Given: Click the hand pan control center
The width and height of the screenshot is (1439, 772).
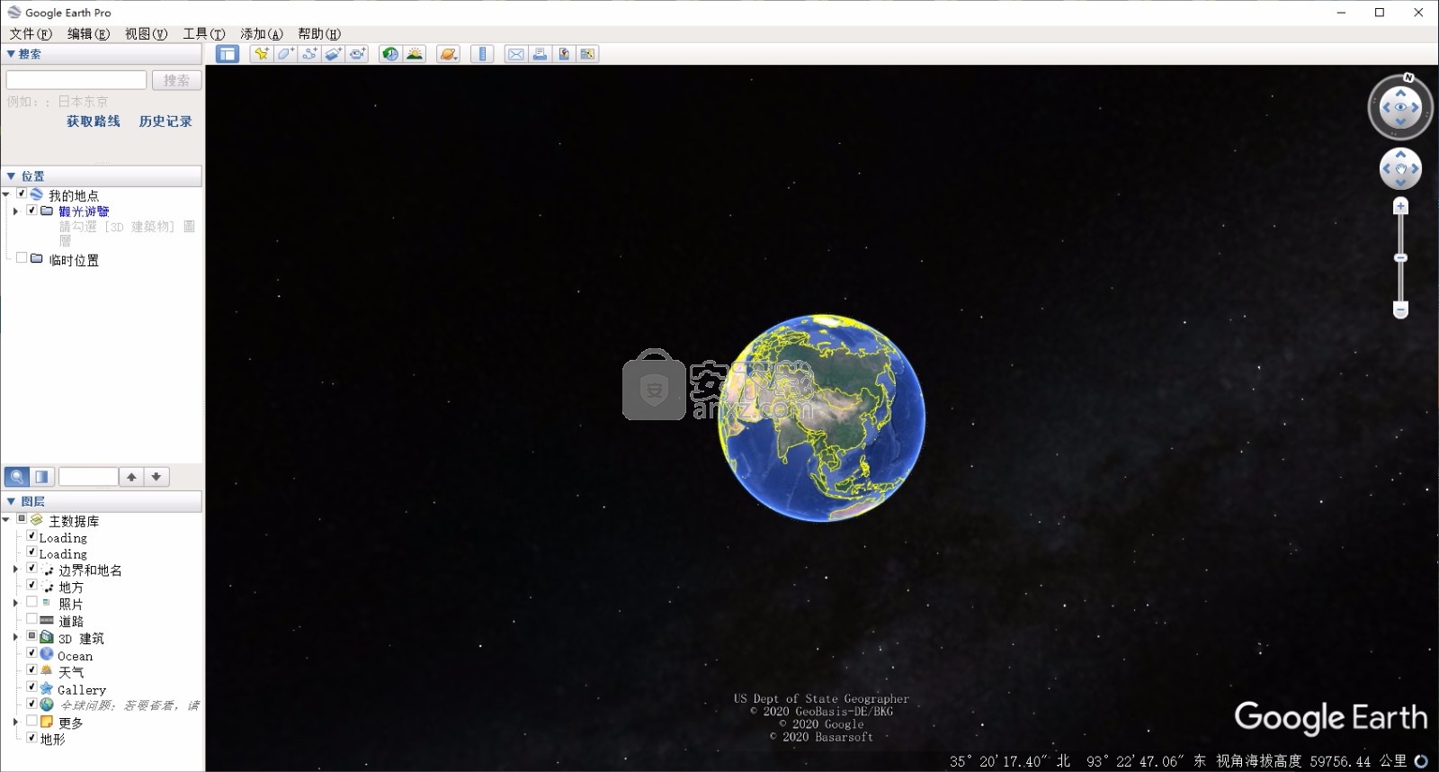Looking at the screenshot, I should 1400,169.
